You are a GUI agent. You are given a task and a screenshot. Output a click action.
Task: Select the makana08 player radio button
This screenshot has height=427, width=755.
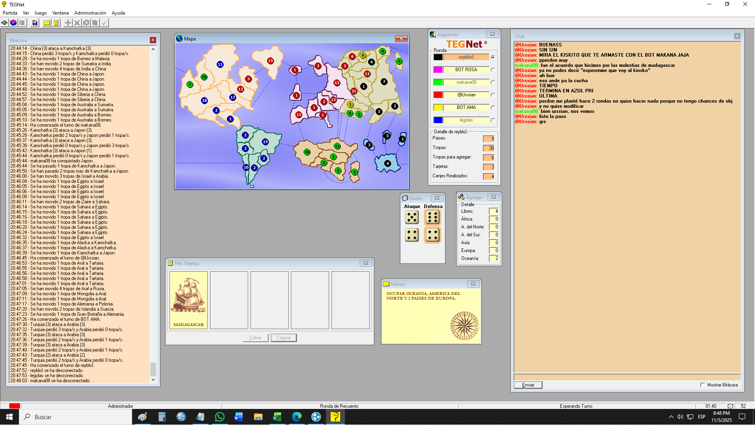[493, 83]
